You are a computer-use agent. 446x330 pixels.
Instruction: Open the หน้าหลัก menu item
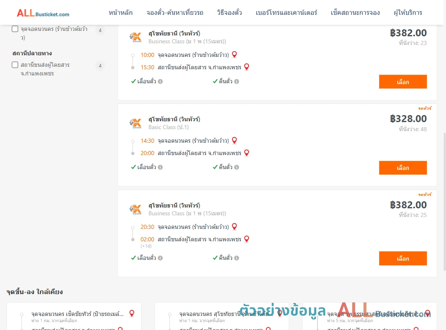click(121, 13)
